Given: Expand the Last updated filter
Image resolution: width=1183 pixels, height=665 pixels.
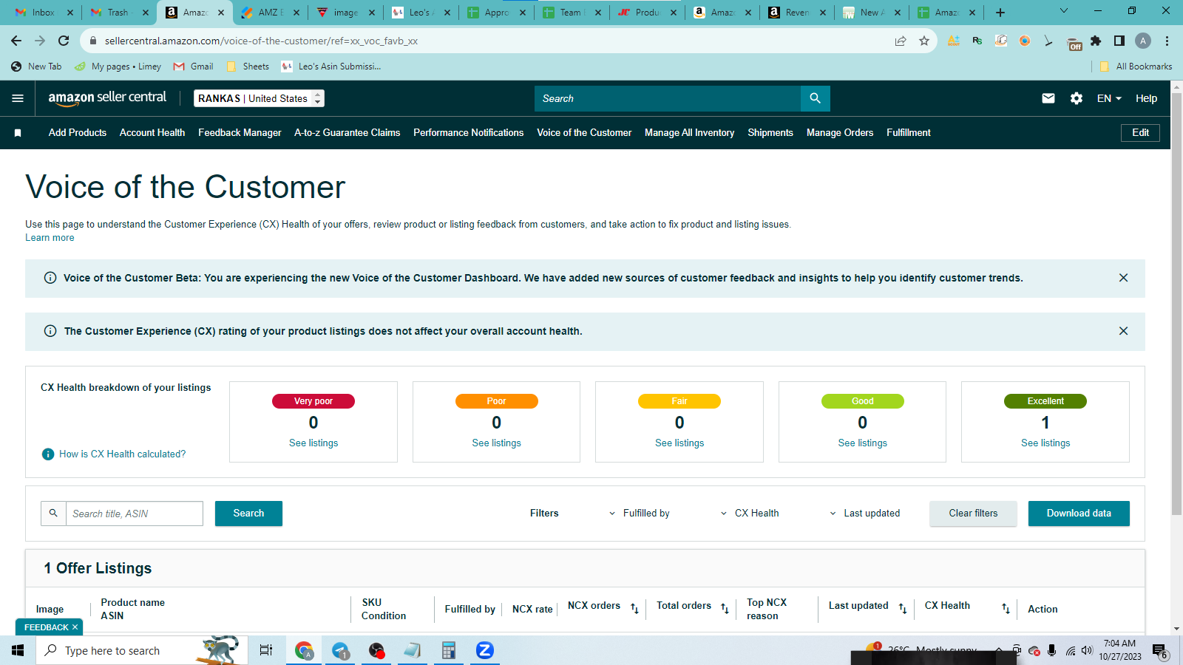Looking at the screenshot, I should (864, 514).
